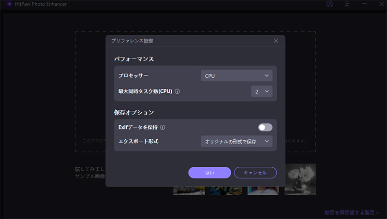Open the user account icon in title bar
This screenshot has height=219, width=387.
click(330, 4)
